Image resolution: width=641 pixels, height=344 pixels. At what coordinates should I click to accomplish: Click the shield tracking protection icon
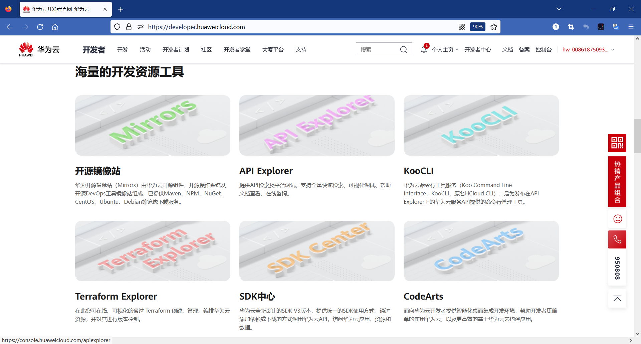point(117,27)
